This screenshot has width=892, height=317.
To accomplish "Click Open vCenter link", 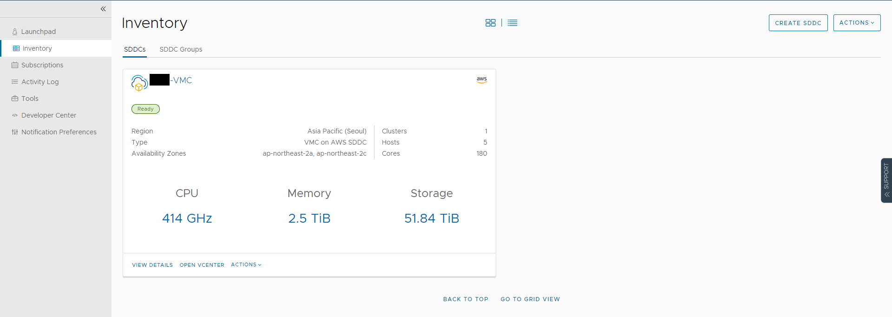I will click(202, 265).
